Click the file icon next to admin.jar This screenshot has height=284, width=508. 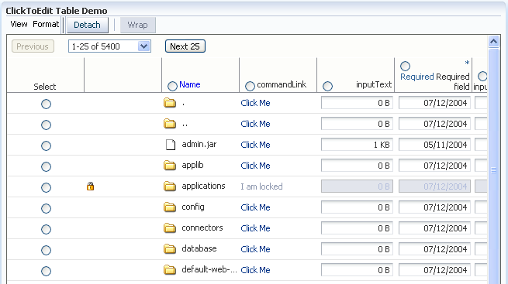point(171,145)
